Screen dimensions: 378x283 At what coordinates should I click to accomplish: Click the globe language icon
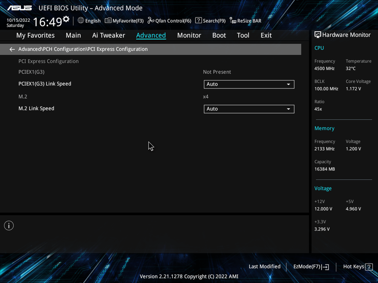pyautogui.click(x=81, y=20)
